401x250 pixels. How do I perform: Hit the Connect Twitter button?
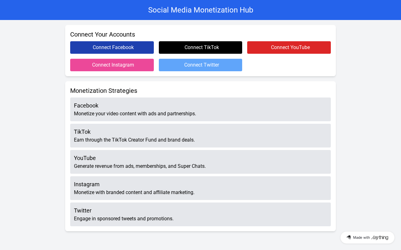pyautogui.click(x=200, y=65)
